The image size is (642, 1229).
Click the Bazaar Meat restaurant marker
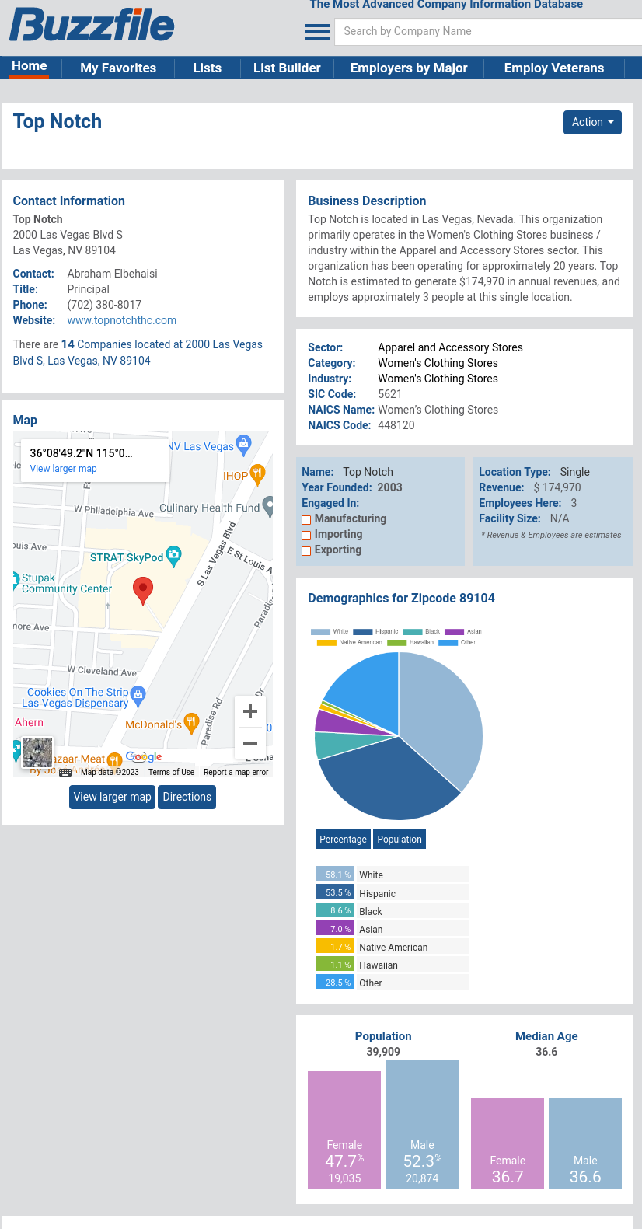coord(114,759)
